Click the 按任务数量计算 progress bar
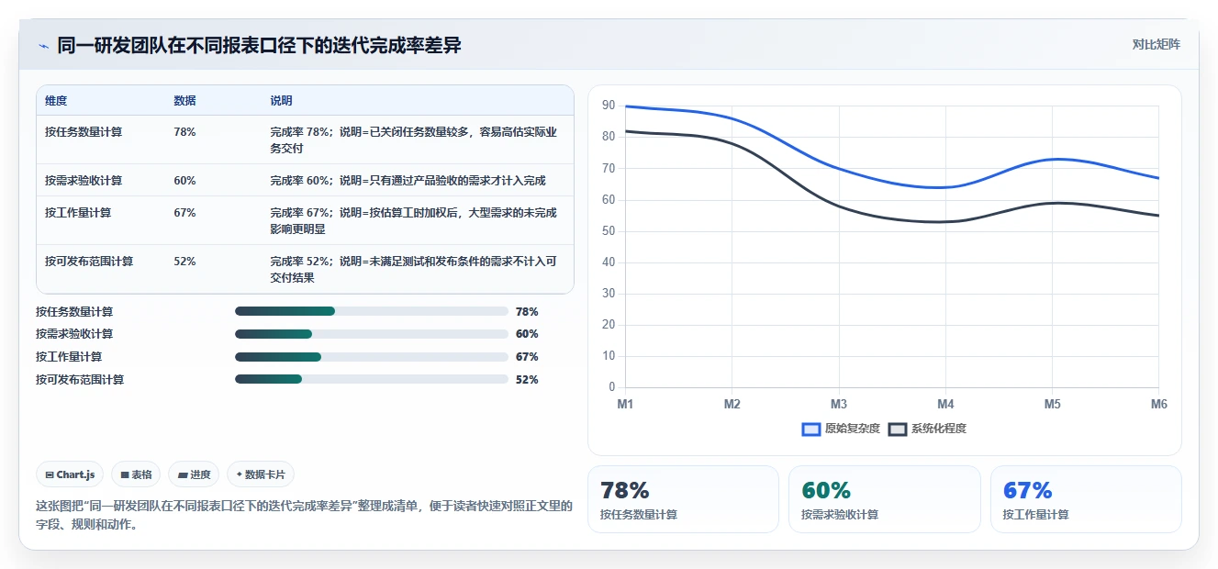This screenshot has height=569, width=1218. (x=372, y=311)
